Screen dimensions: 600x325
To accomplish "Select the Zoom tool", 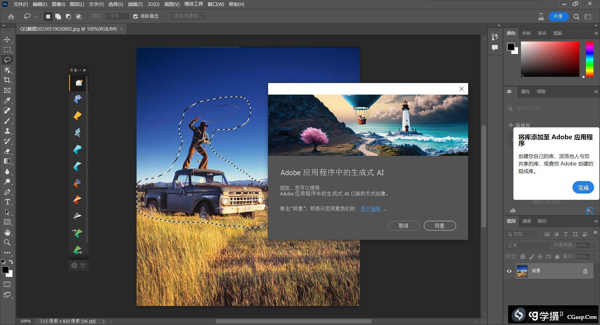I will tap(7, 243).
